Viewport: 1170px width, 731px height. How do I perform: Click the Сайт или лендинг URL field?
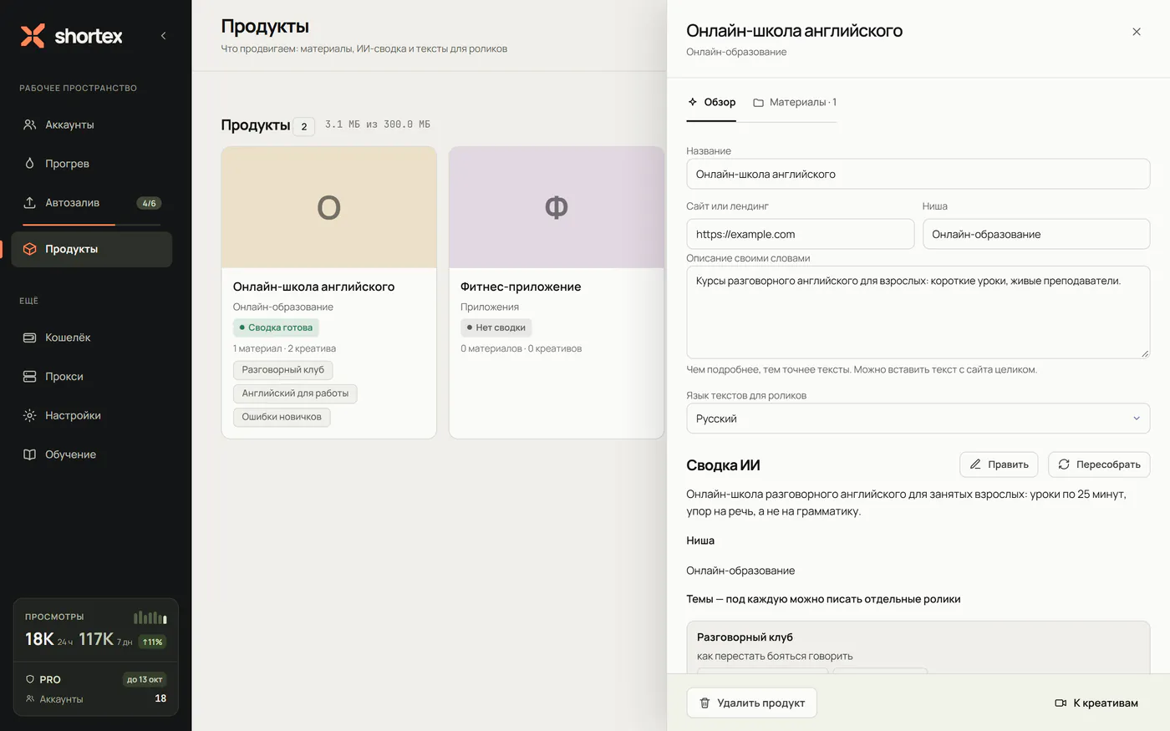[x=800, y=234]
